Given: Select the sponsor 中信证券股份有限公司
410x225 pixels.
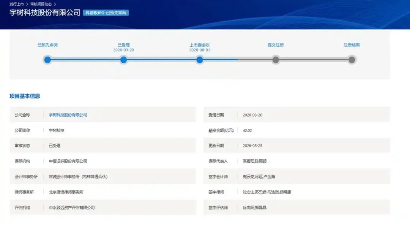Looking at the screenshot, I should click(68, 161).
